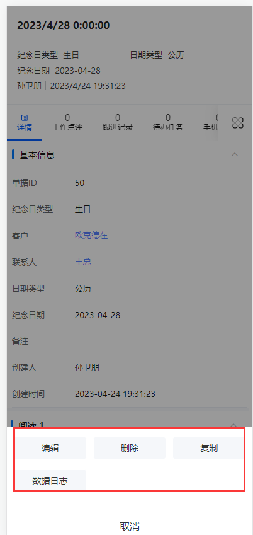This screenshot has width=253, height=535.
Task: Open the 工作点评 tab
Action: [67, 123]
